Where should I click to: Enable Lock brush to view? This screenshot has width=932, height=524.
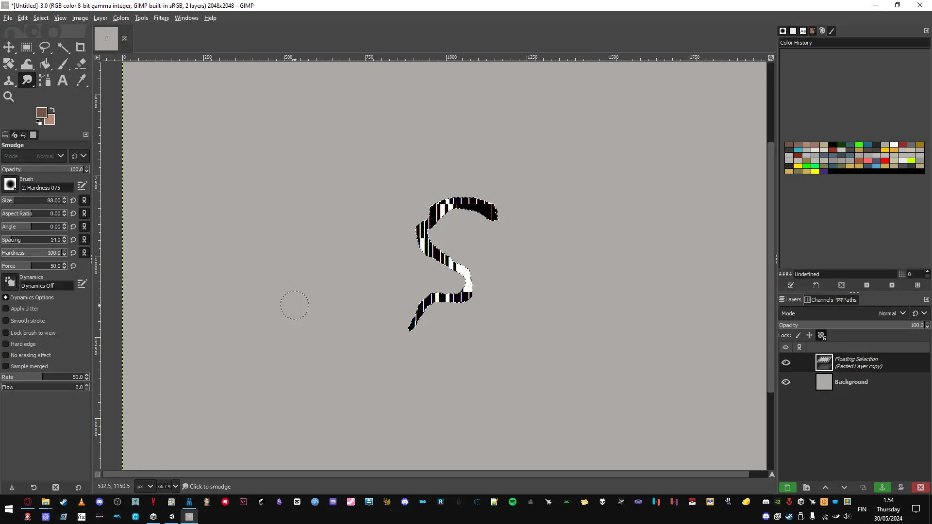(6, 333)
